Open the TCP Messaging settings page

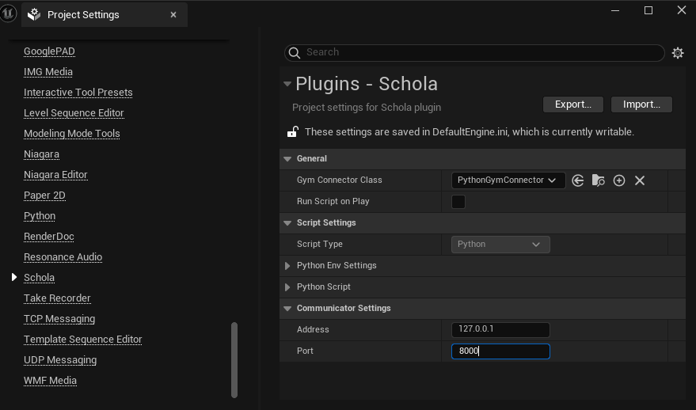[59, 319]
